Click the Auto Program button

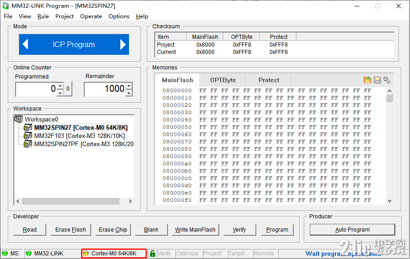click(x=352, y=230)
